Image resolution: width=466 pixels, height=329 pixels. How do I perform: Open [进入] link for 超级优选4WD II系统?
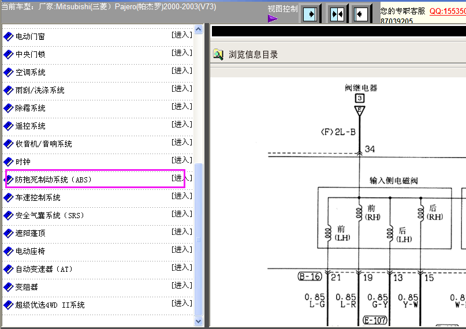(x=182, y=303)
